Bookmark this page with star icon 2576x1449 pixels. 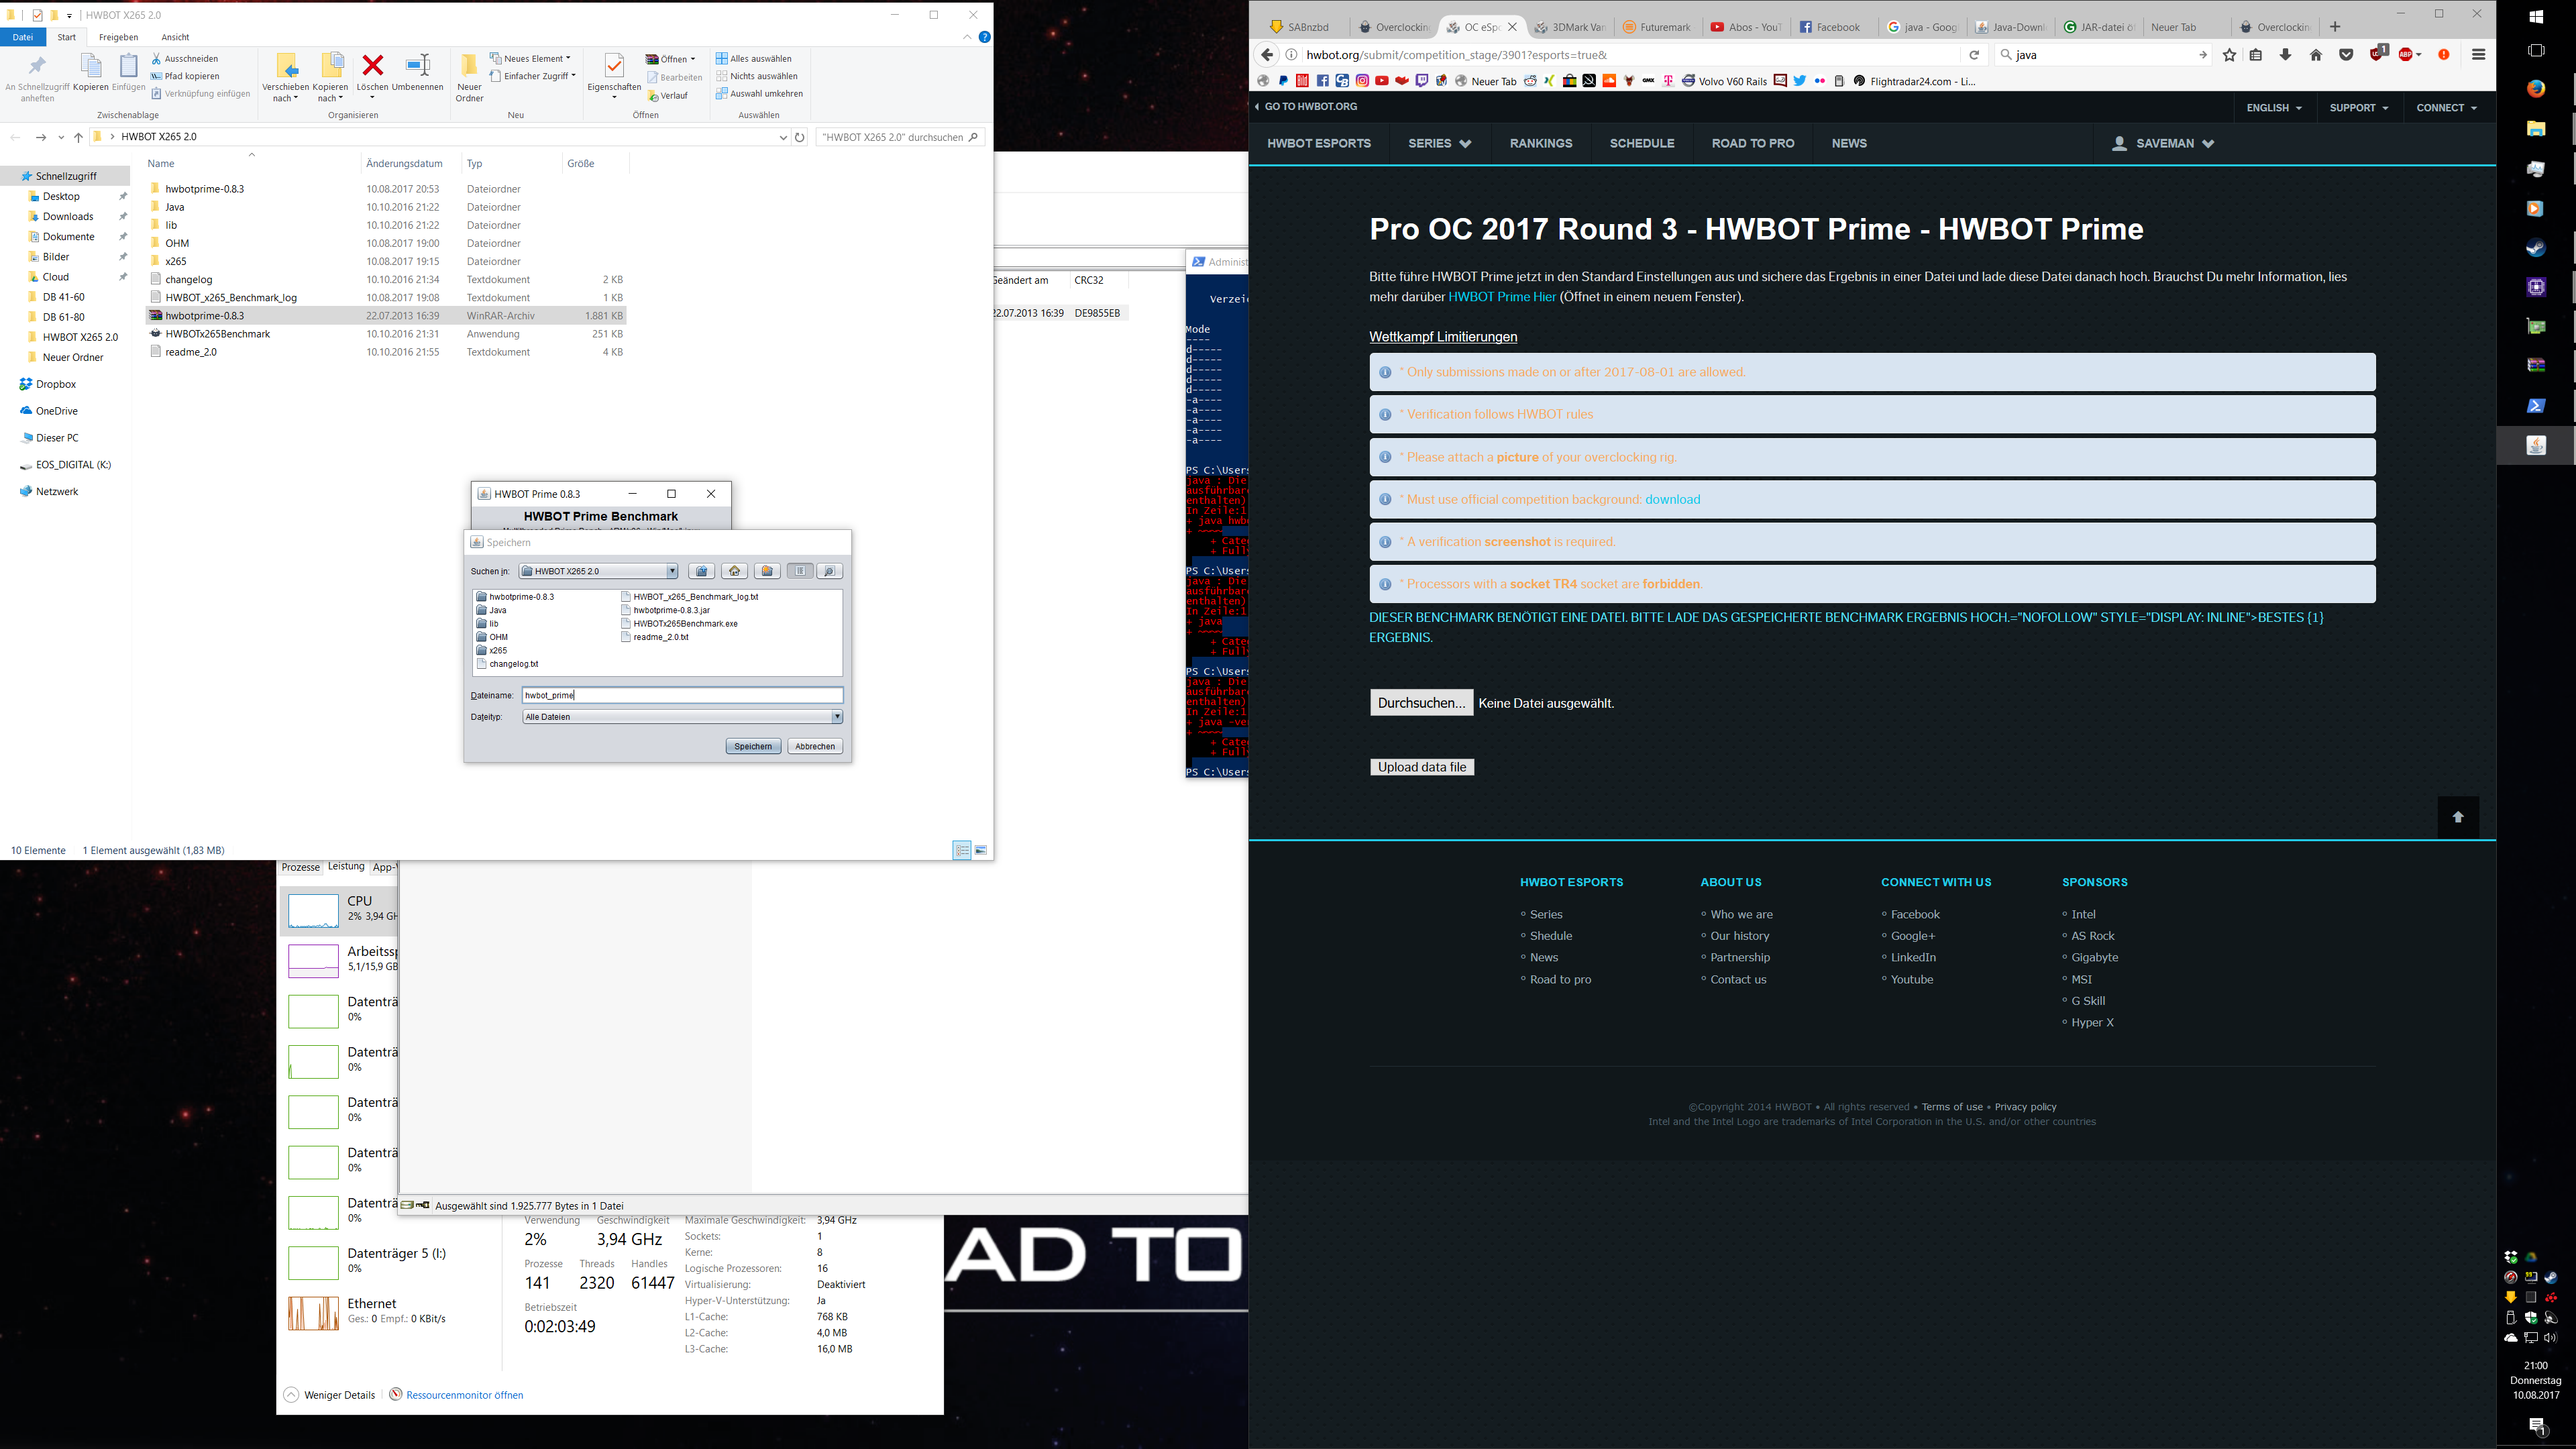2229,55
